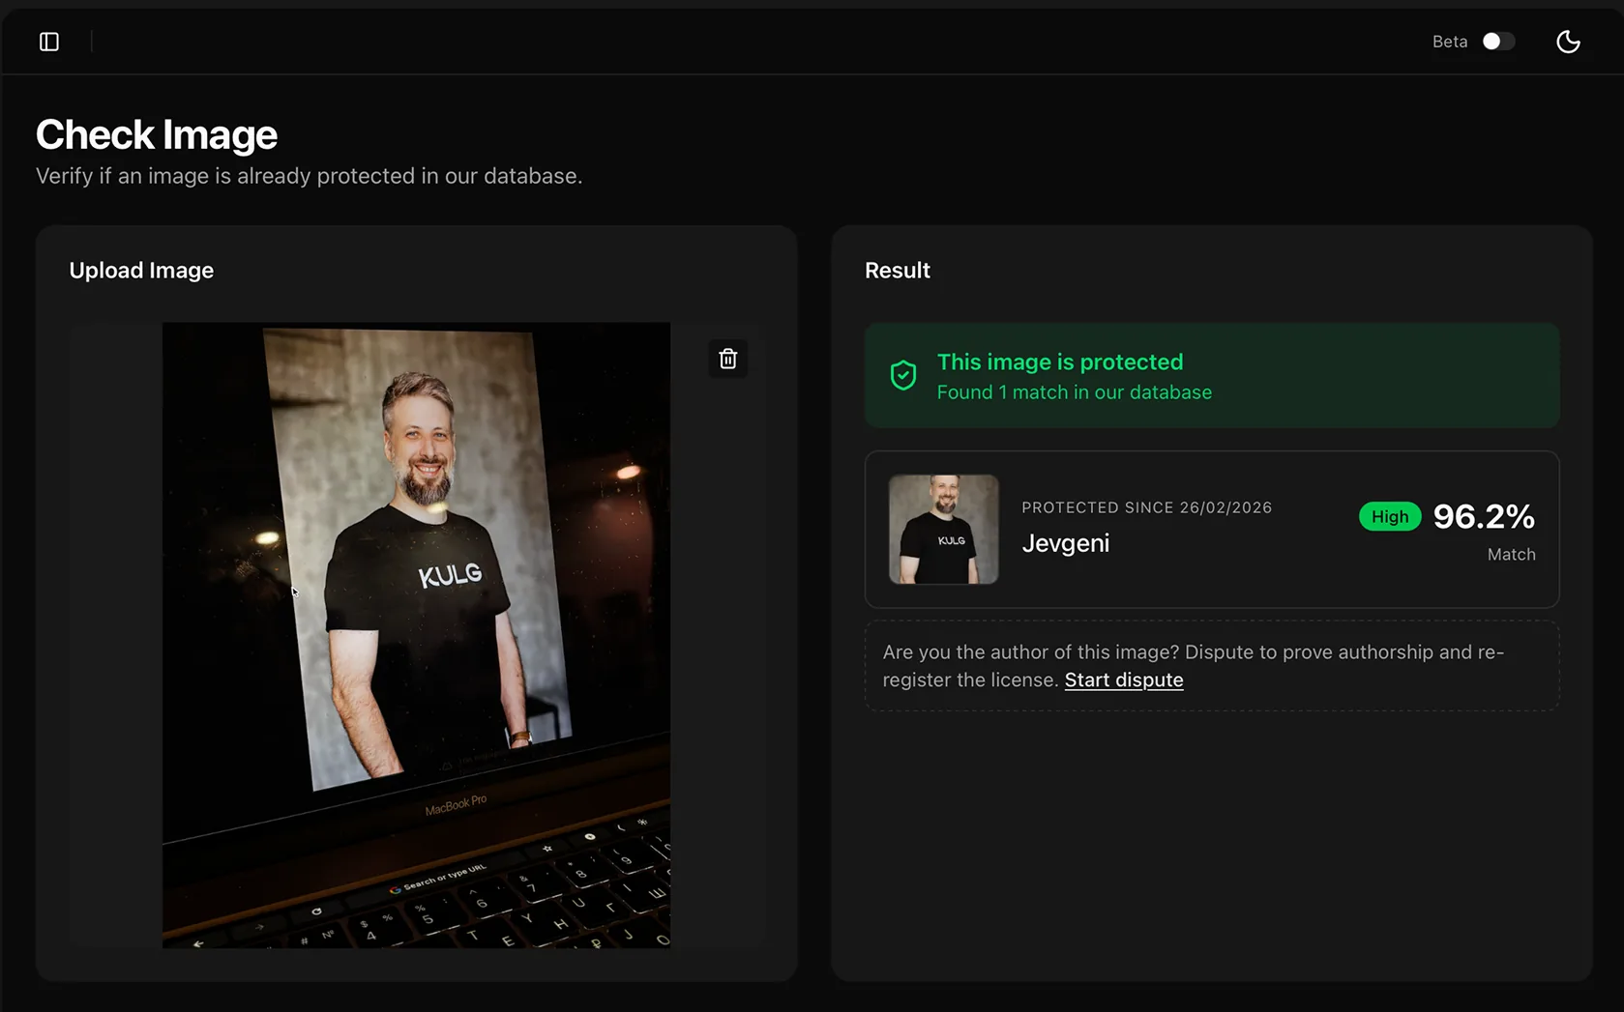This screenshot has width=1624, height=1012.
Task: Click the High confidence badge
Action: coord(1390,516)
